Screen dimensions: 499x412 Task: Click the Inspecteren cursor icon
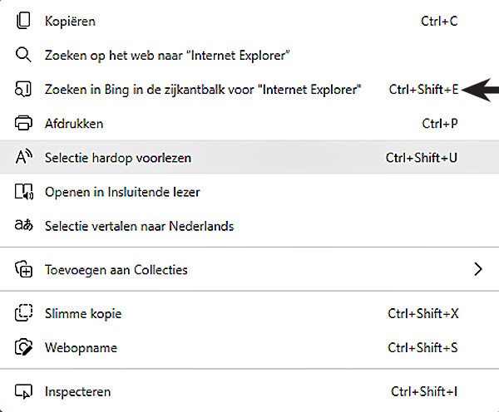(x=23, y=391)
